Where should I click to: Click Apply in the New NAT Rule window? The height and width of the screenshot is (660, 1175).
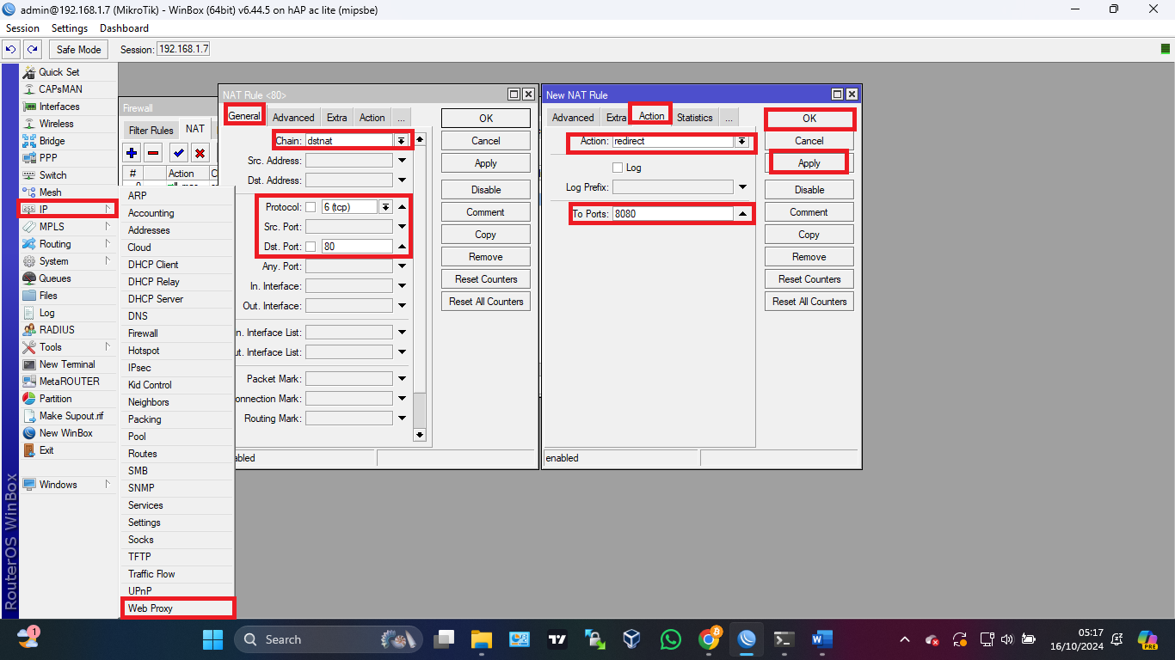pyautogui.click(x=809, y=163)
